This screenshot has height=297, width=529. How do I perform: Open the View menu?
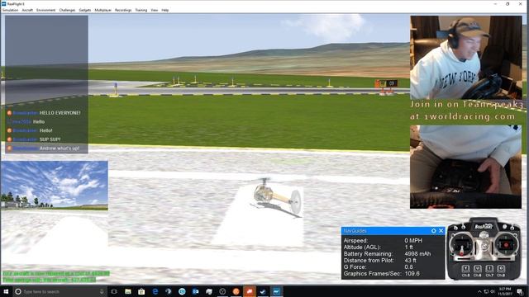coord(155,10)
